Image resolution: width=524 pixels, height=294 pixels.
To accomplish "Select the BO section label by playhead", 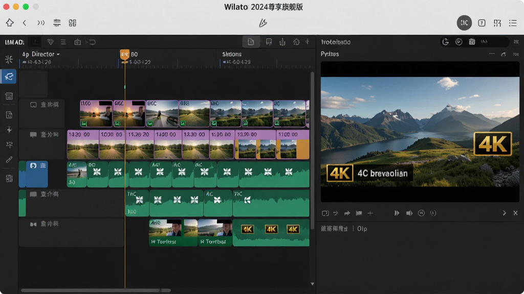I will pyautogui.click(x=135, y=54).
